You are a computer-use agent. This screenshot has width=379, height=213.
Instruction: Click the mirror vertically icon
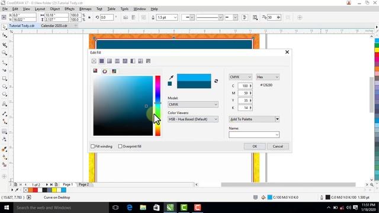[x=133, y=17]
